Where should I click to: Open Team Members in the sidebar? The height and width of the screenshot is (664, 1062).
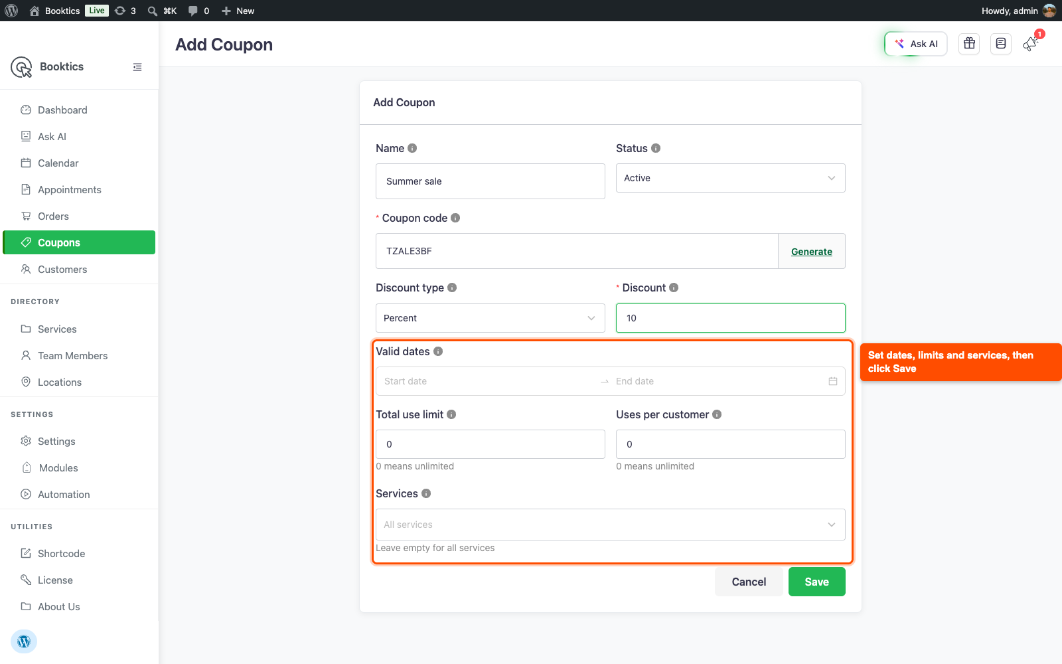click(79, 356)
